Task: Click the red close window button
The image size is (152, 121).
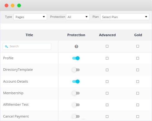Action: click(x=7, y=5)
